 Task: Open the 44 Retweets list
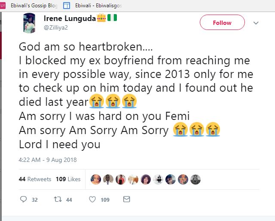[x=35, y=179]
